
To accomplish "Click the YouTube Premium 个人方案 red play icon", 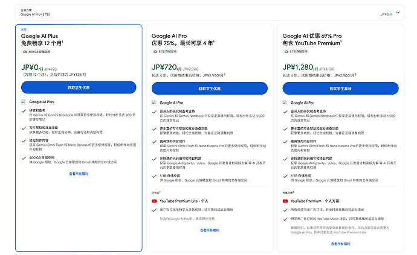I will pyautogui.click(x=285, y=201).
